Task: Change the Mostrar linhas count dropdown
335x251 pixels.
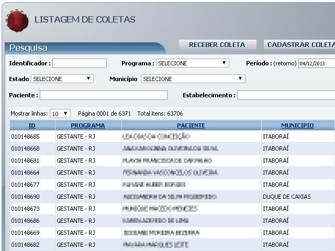Action: [x=60, y=113]
